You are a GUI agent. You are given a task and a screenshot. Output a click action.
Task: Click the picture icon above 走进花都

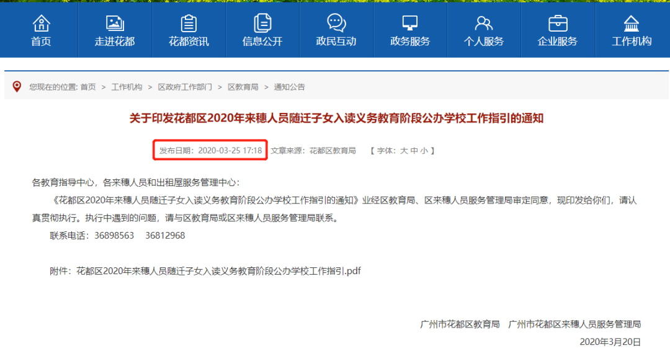click(115, 23)
